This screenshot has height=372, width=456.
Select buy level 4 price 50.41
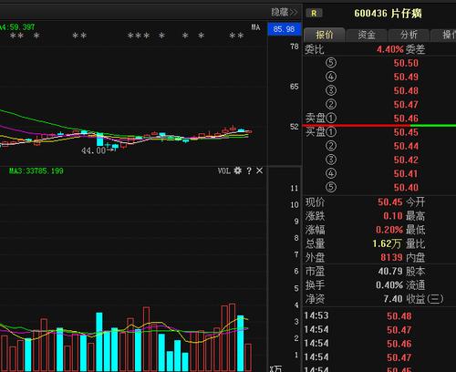coord(406,174)
